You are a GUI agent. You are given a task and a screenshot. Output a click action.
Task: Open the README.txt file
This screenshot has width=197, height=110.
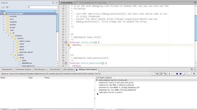[x=27, y=63]
